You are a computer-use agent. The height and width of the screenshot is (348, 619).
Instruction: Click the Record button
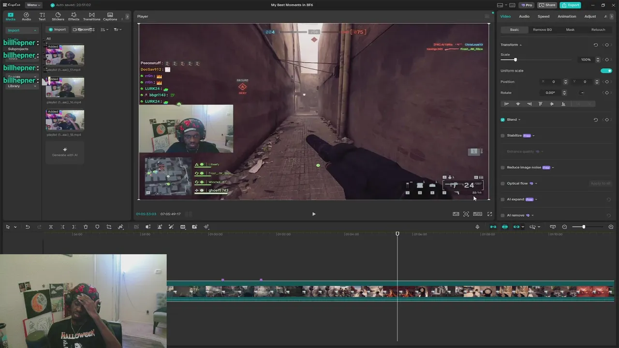[83, 29]
